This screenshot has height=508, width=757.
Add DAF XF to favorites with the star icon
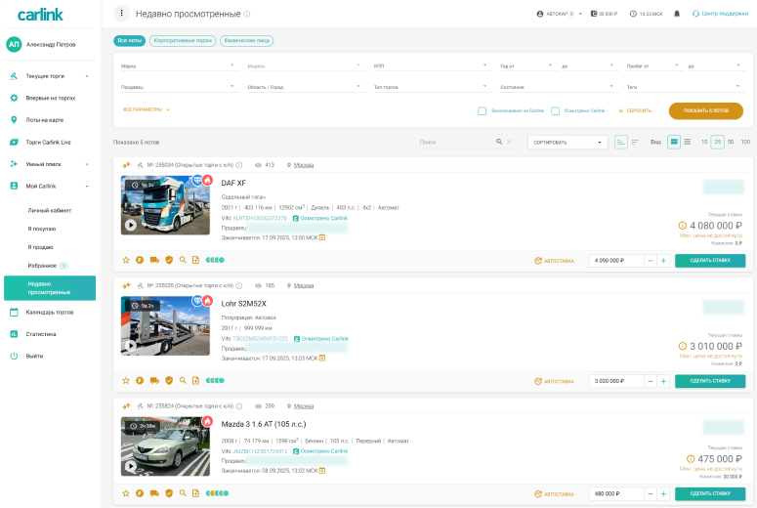[126, 260]
